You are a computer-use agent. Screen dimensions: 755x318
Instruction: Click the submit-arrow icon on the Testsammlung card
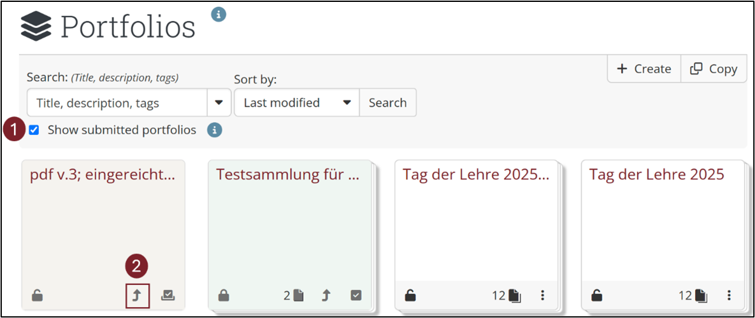point(326,296)
